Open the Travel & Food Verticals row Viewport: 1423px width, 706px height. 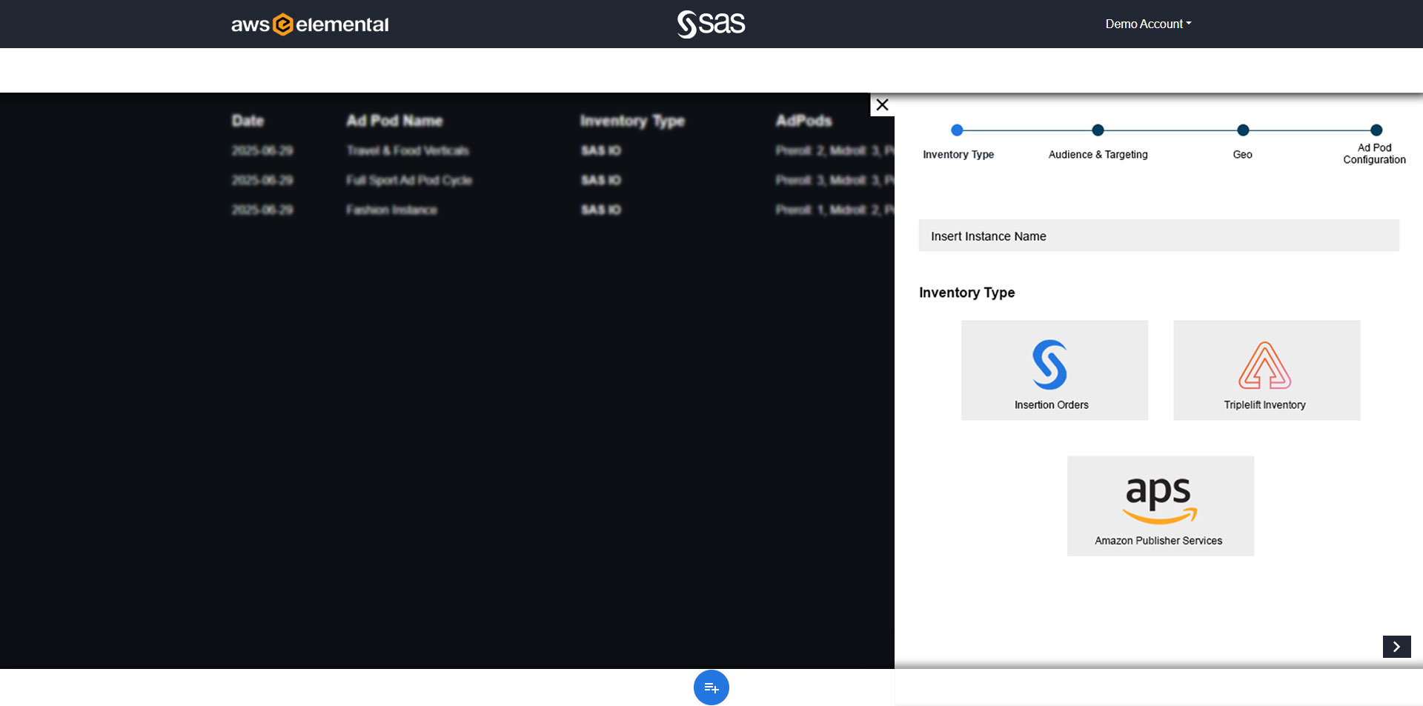point(408,151)
